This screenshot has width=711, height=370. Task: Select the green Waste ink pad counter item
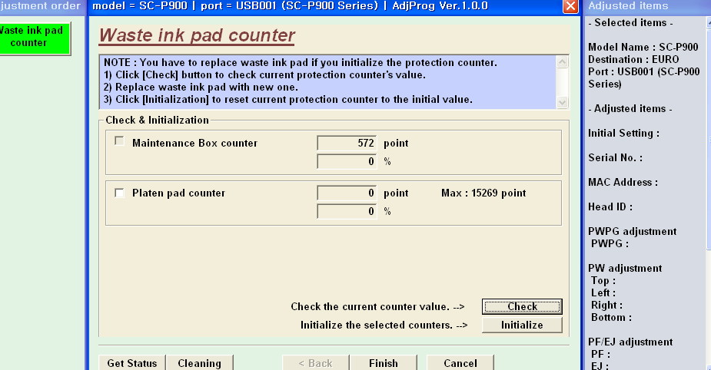coord(34,38)
